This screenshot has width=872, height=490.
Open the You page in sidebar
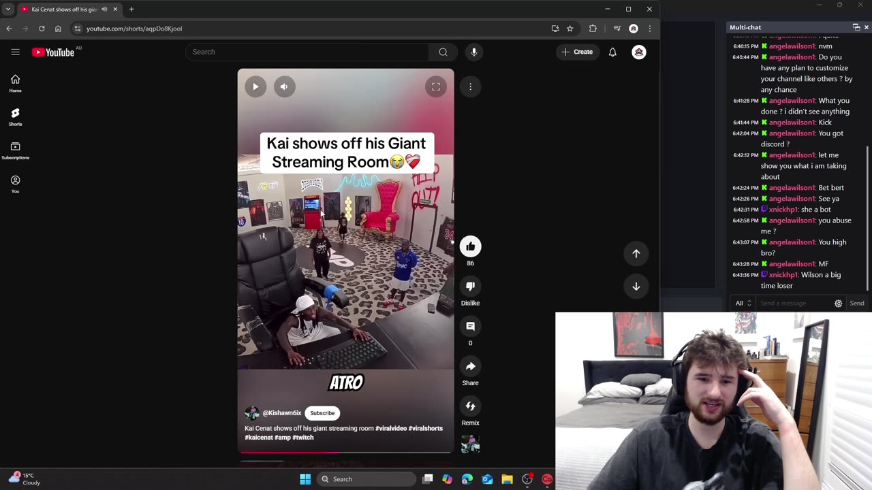(15, 184)
